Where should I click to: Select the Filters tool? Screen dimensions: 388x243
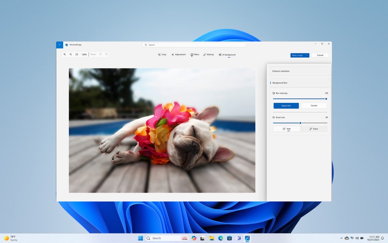click(194, 54)
